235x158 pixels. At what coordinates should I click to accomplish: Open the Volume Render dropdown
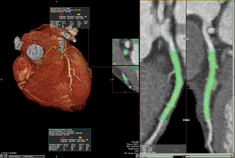pyautogui.click(x=16, y=157)
